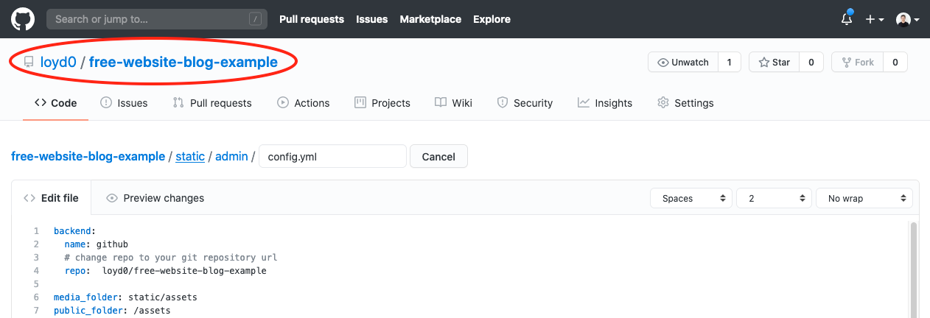Open the static breadcrumb folder
930x318 pixels.
pyautogui.click(x=190, y=157)
